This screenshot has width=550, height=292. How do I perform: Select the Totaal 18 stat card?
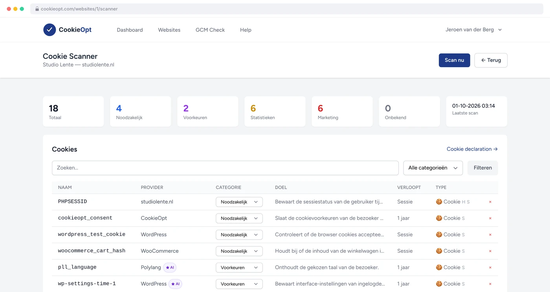[73, 111]
